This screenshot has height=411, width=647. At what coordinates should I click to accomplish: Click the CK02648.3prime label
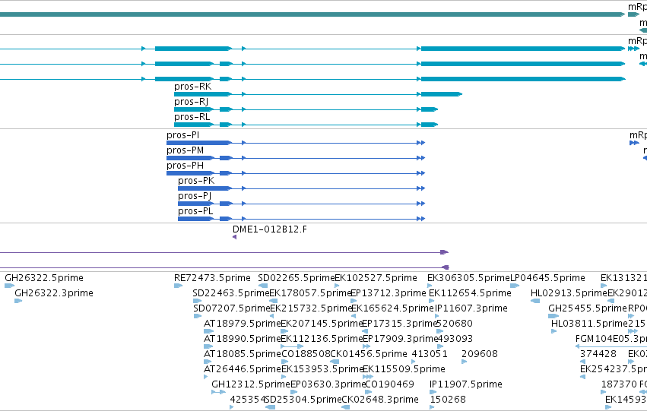pos(380,400)
